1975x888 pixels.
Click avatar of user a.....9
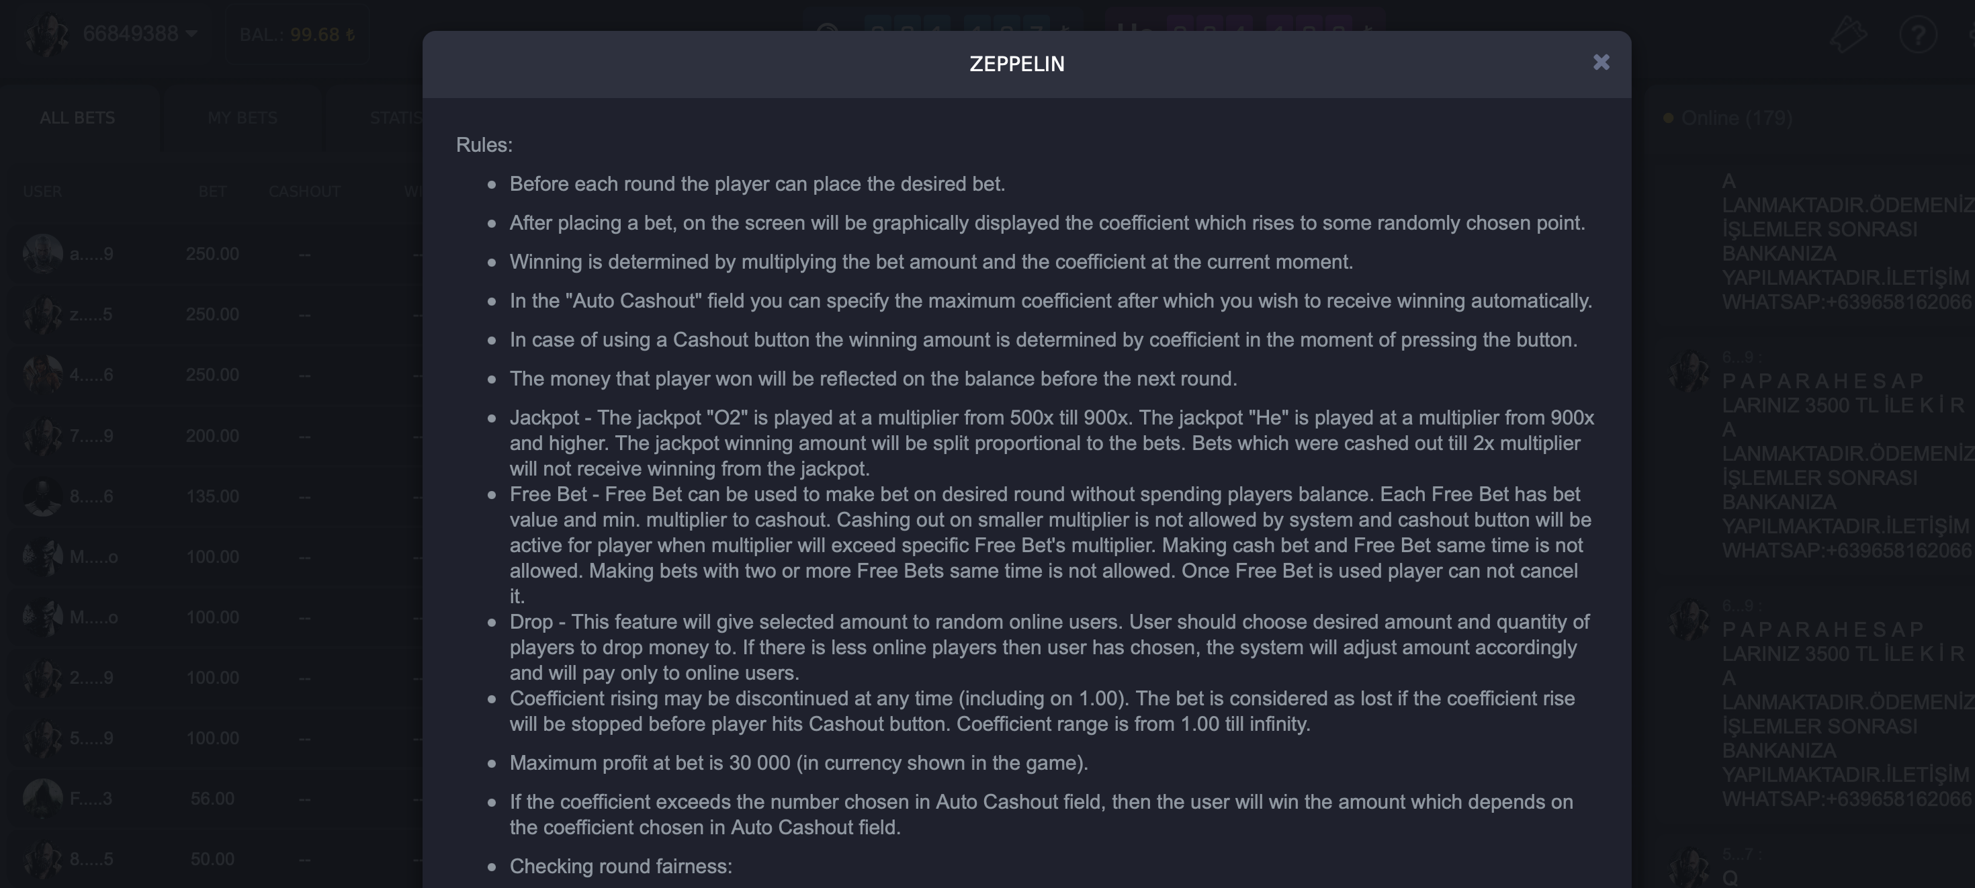[43, 254]
